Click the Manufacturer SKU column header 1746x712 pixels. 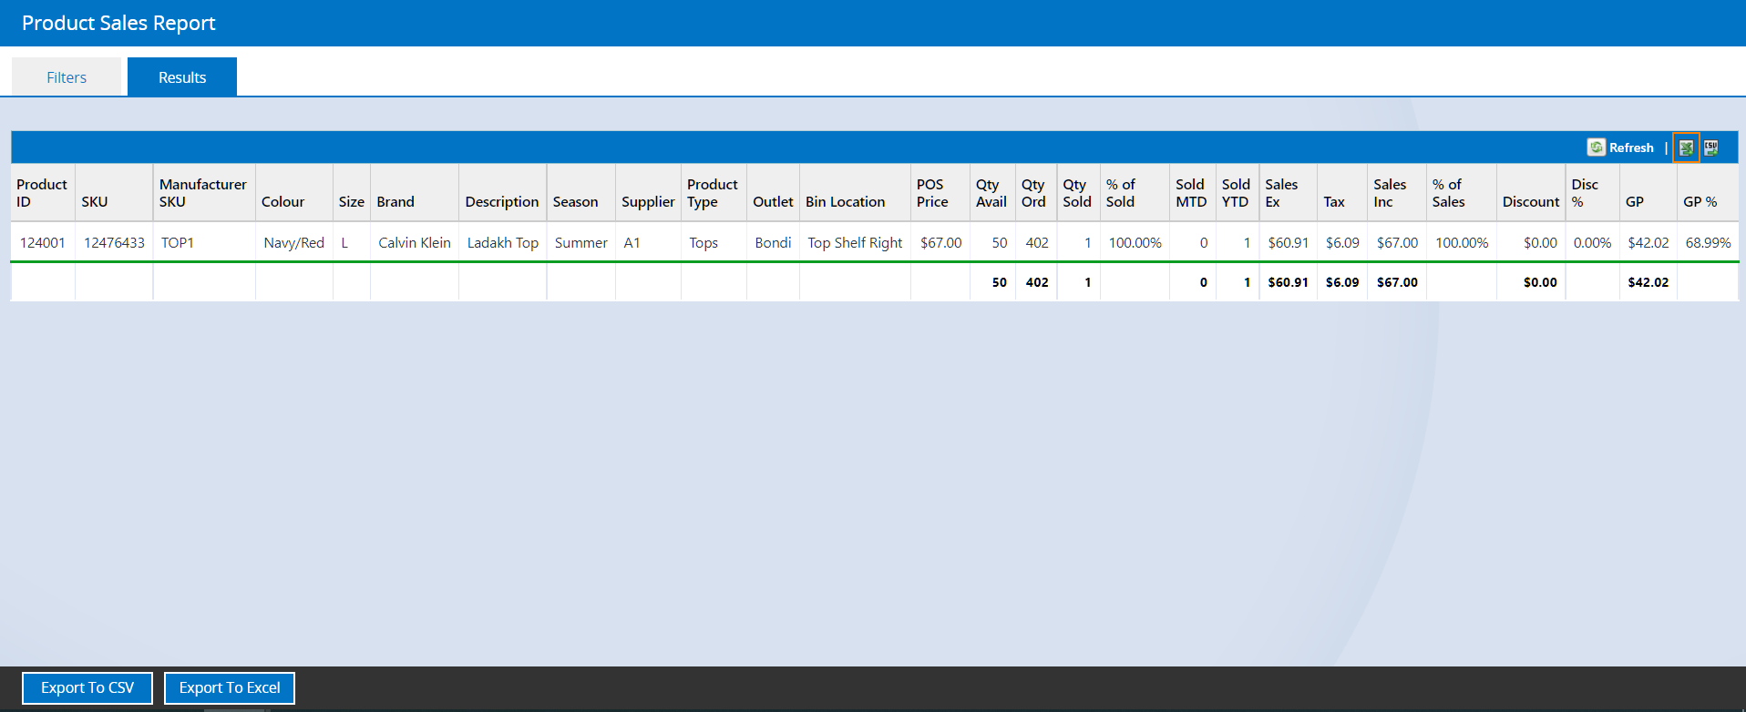pyautogui.click(x=204, y=193)
